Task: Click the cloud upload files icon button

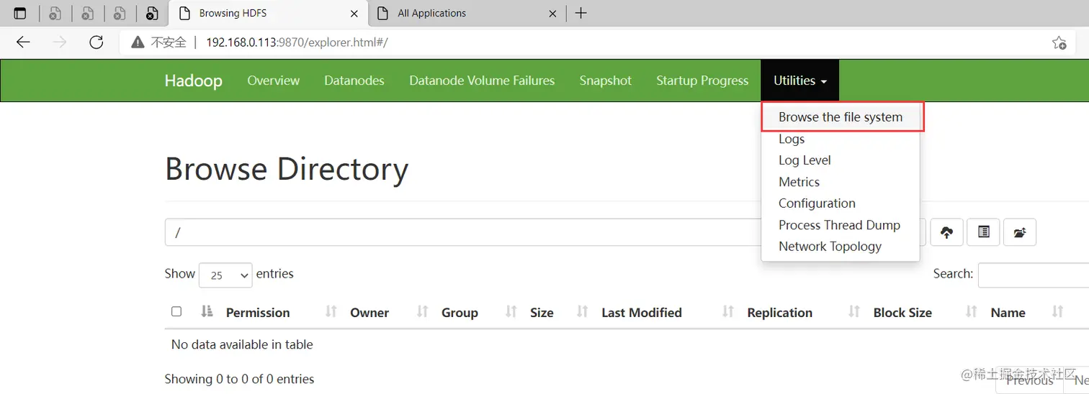Action: tap(946, 232)
